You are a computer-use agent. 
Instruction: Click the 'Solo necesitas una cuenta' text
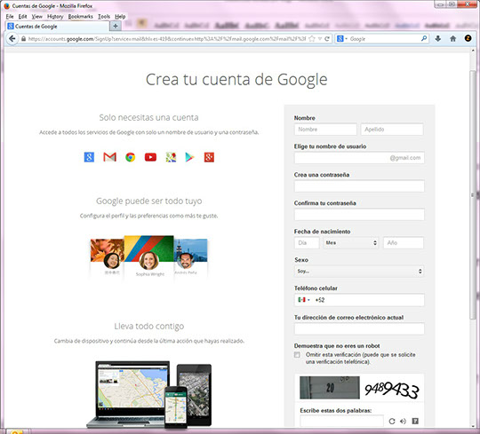148,118
